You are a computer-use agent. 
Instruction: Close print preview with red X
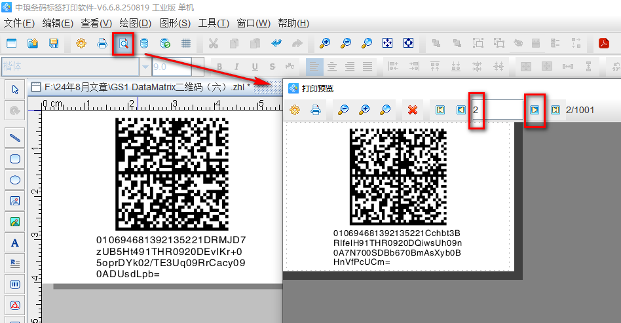(413, 110)
